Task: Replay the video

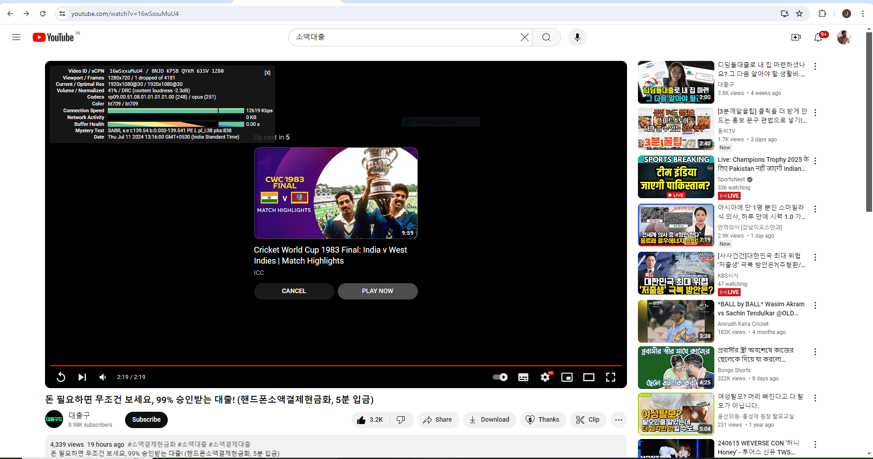Action: 61,377
